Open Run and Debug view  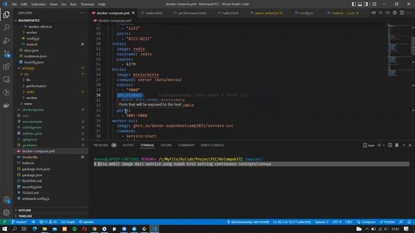point(6,40)
